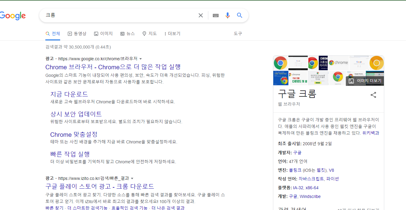
Task: Click the V8 engine link
Action: coord(332,170)
